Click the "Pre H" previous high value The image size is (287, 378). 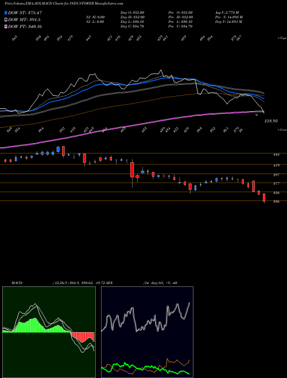click(x=180, y=17)
